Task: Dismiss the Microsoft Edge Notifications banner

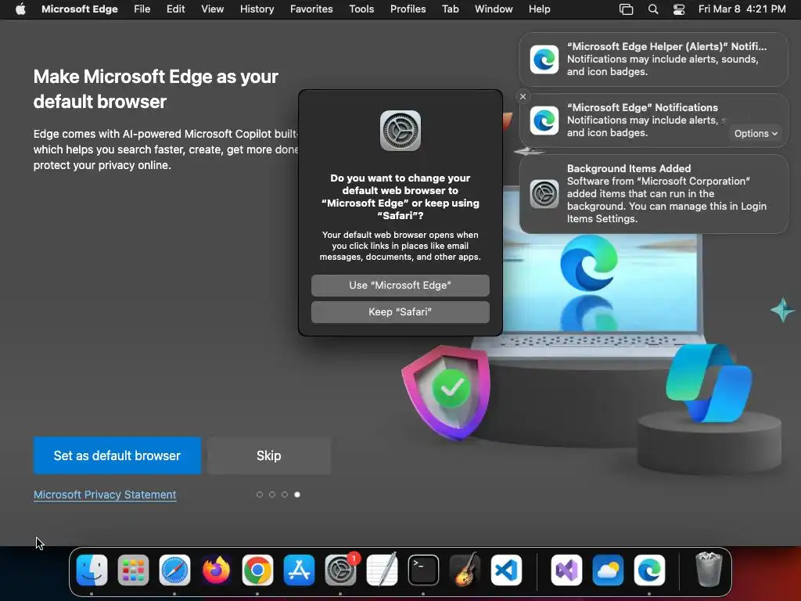Action: (x=523, y=96)
